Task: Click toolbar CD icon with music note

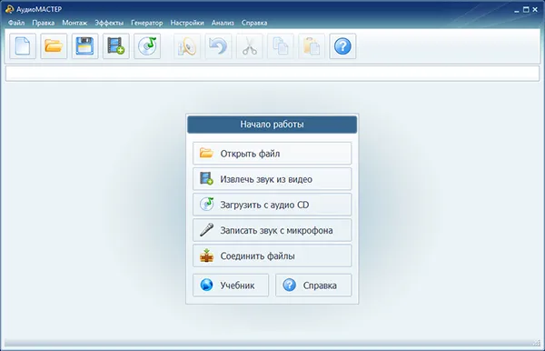Action: pos(147,46)
